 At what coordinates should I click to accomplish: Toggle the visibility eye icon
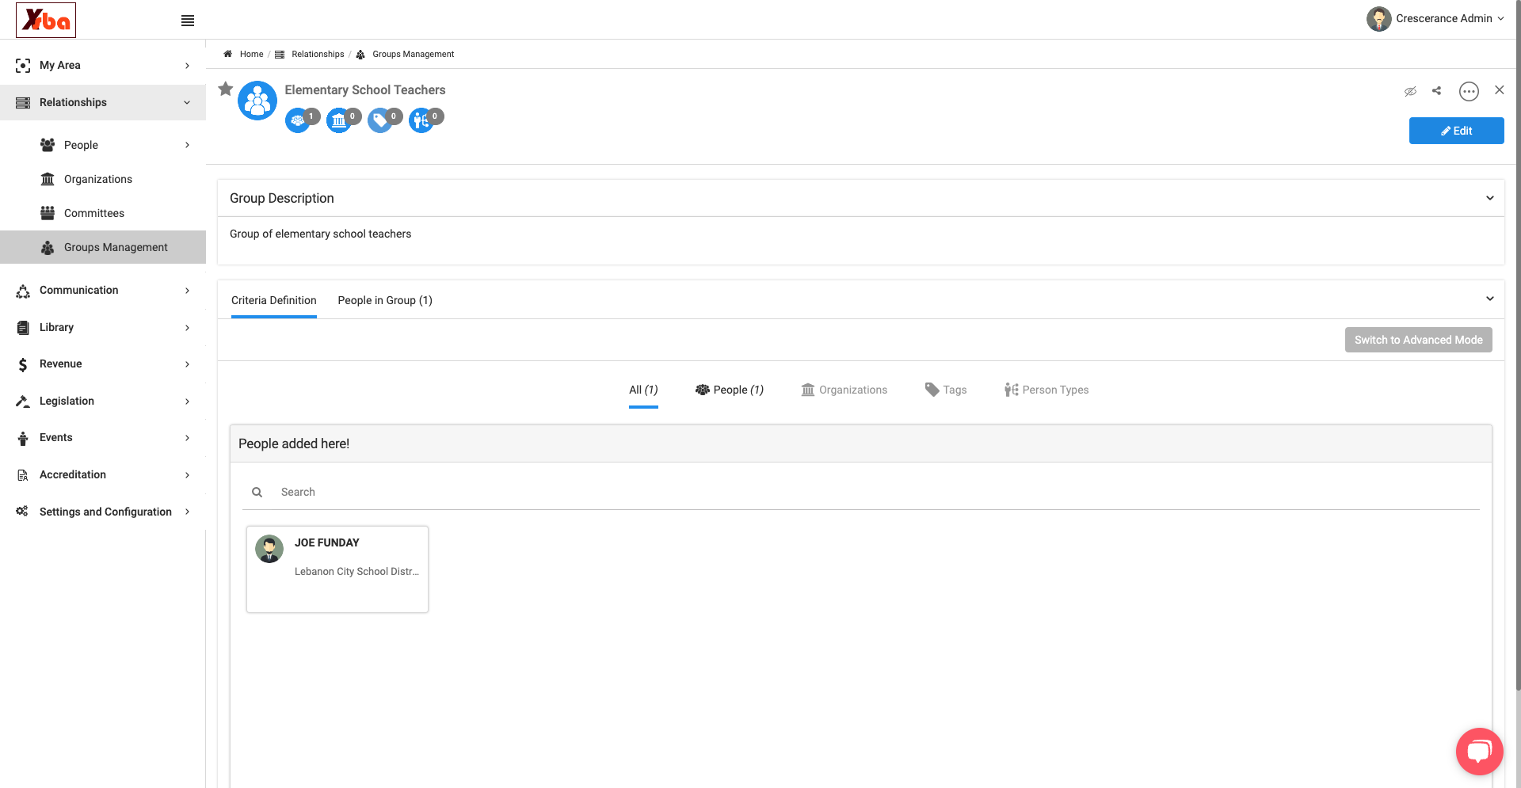(1410, 91)
